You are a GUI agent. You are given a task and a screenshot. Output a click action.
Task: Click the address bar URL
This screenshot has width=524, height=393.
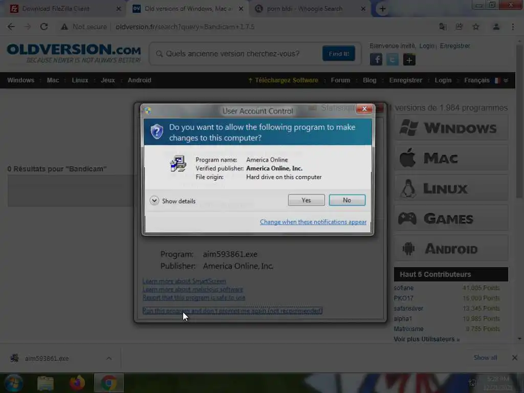click(x=185, y=27)
